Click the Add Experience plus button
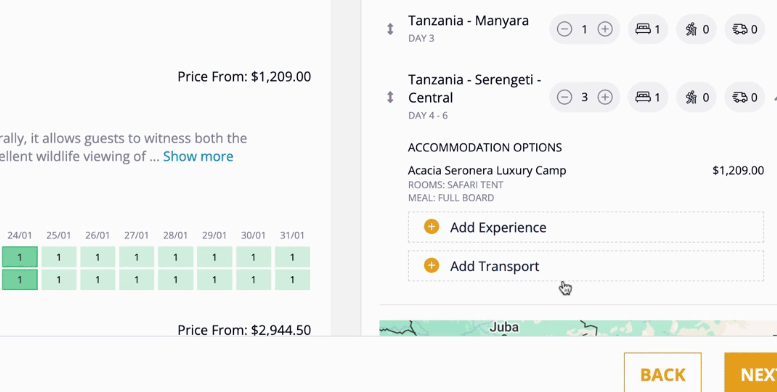This screenshot has height=392, width=777. [431, 227]
